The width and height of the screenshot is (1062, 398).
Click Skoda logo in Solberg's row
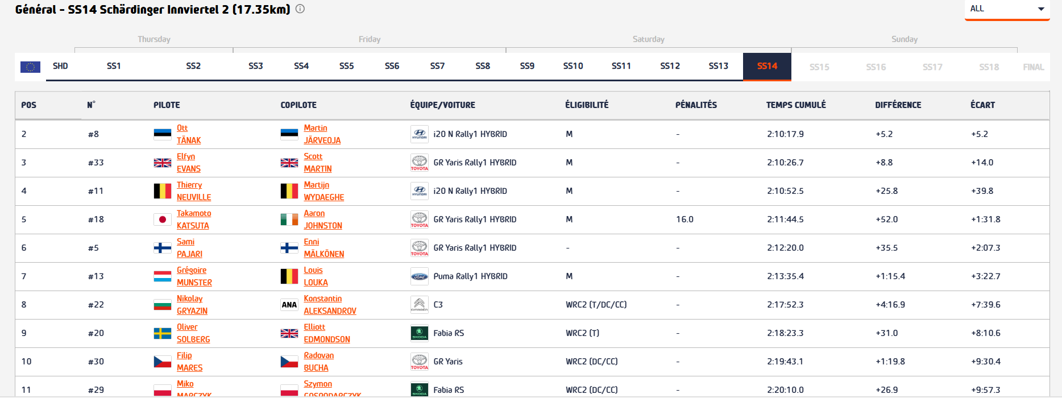point(420,333)
